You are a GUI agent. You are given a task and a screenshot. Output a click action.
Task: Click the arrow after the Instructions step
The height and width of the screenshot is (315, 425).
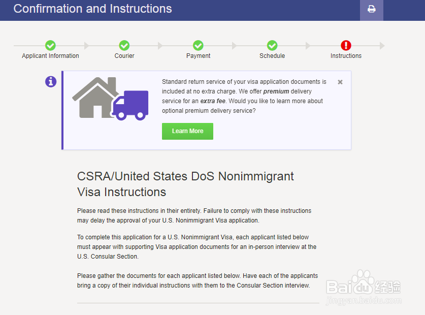click(x=382, y=46)
